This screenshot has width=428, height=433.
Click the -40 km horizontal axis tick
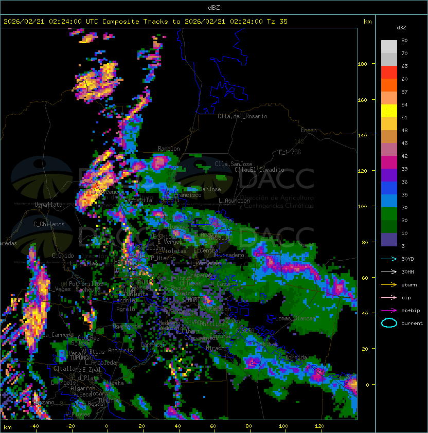point(34,426)
